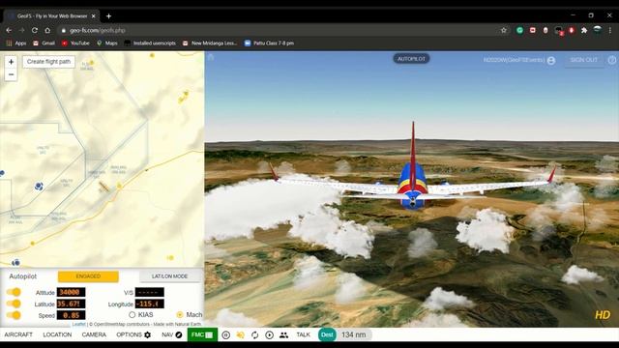Viewport: 619px width, 348px height.
Task: Click the Create flight path button
Action: click(48, 62)
